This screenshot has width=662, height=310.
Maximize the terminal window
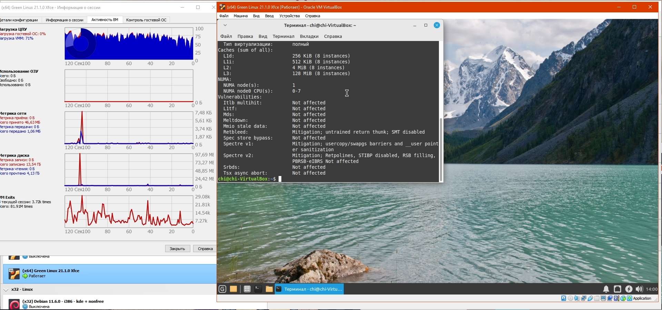click(426, 25)
